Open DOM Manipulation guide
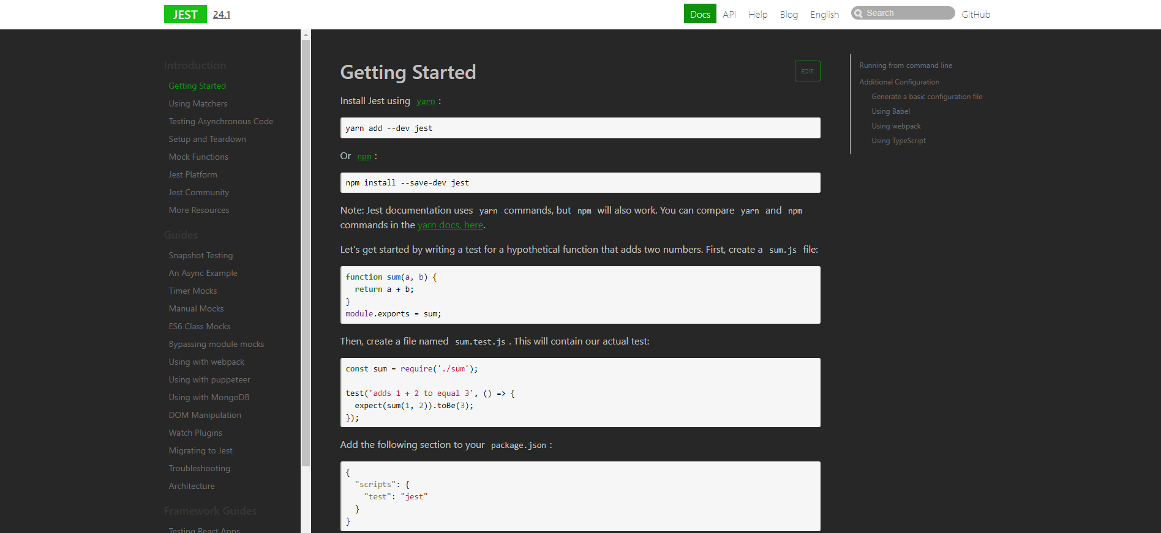 pos(205,415)
